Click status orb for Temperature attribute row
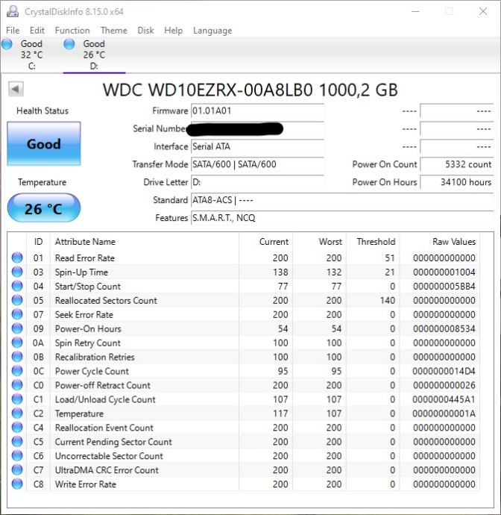 pos(17,413)
